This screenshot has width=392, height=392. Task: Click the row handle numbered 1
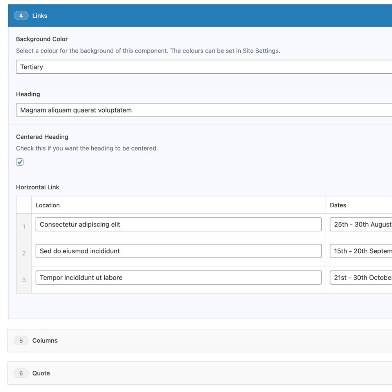pos(24,227)
